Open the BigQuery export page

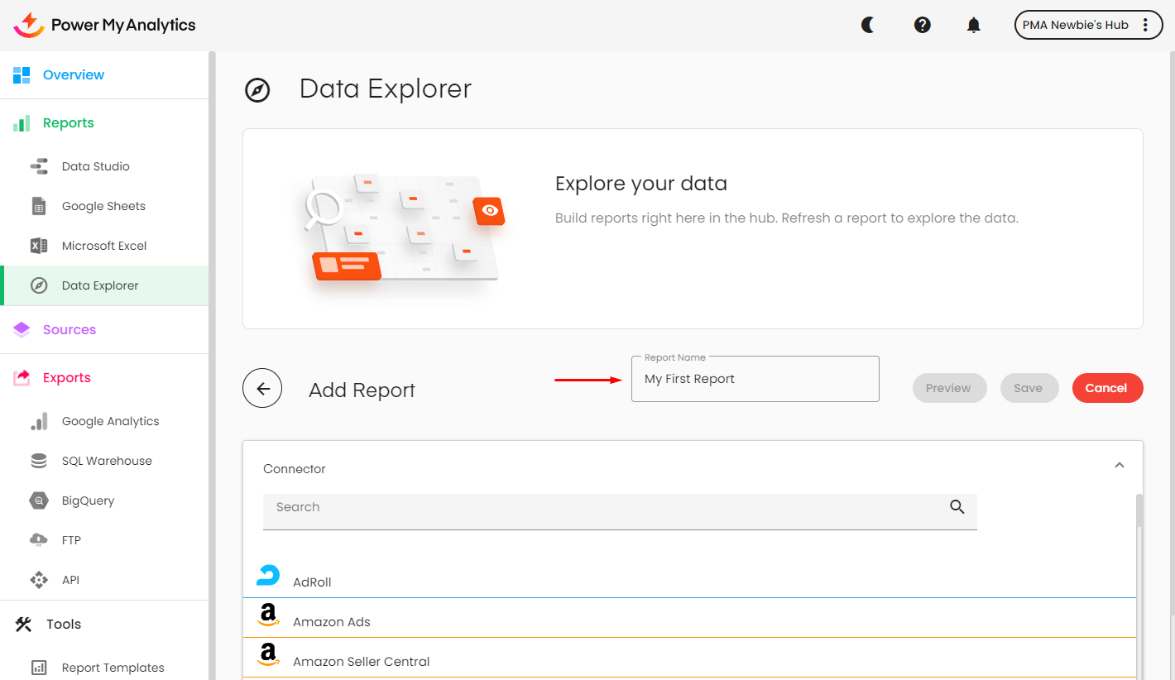coord(88,500)
